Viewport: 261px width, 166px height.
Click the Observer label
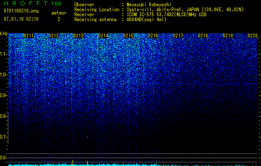pos(84,5)
